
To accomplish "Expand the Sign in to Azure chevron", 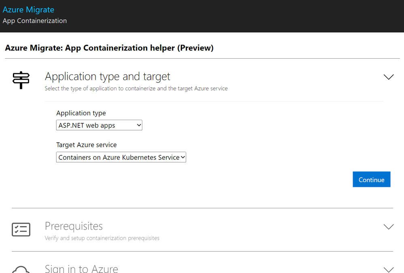I will click(388, 269).
